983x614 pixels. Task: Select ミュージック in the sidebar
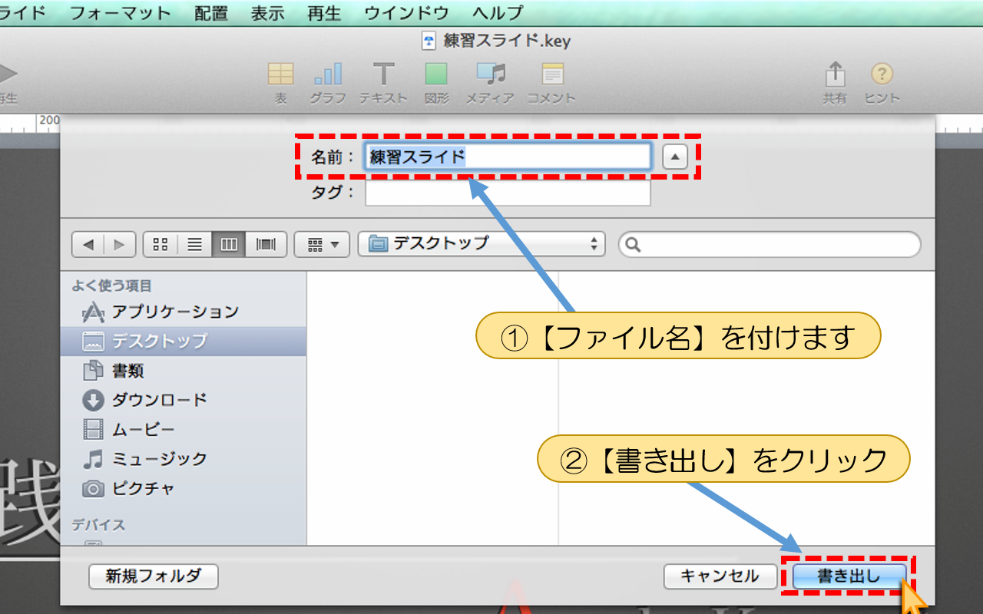point(184,459)
